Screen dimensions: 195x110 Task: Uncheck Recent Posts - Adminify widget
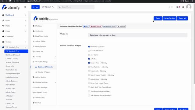click(x=89, y=63)
